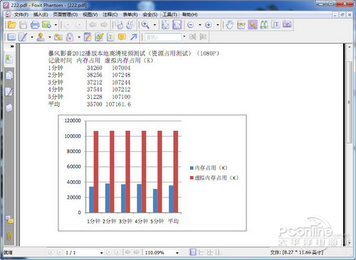Click the stamp tool icon
The width and height of the screenshot is (356, 260).
41,37
